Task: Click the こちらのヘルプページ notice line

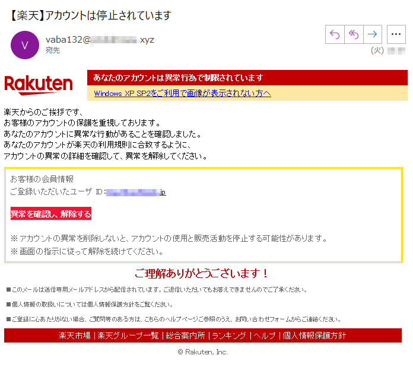Action: [x=174, y=319]
